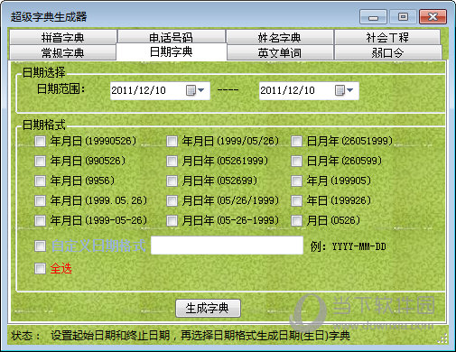Check 年月日 (9956) format
The image size is (456, 352).
pos(40,181)
